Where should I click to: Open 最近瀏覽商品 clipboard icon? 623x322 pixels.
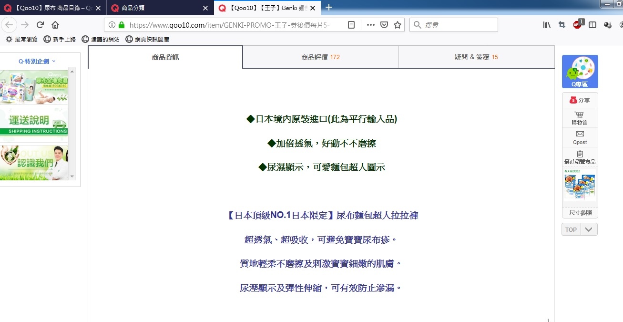pos(580,157)
